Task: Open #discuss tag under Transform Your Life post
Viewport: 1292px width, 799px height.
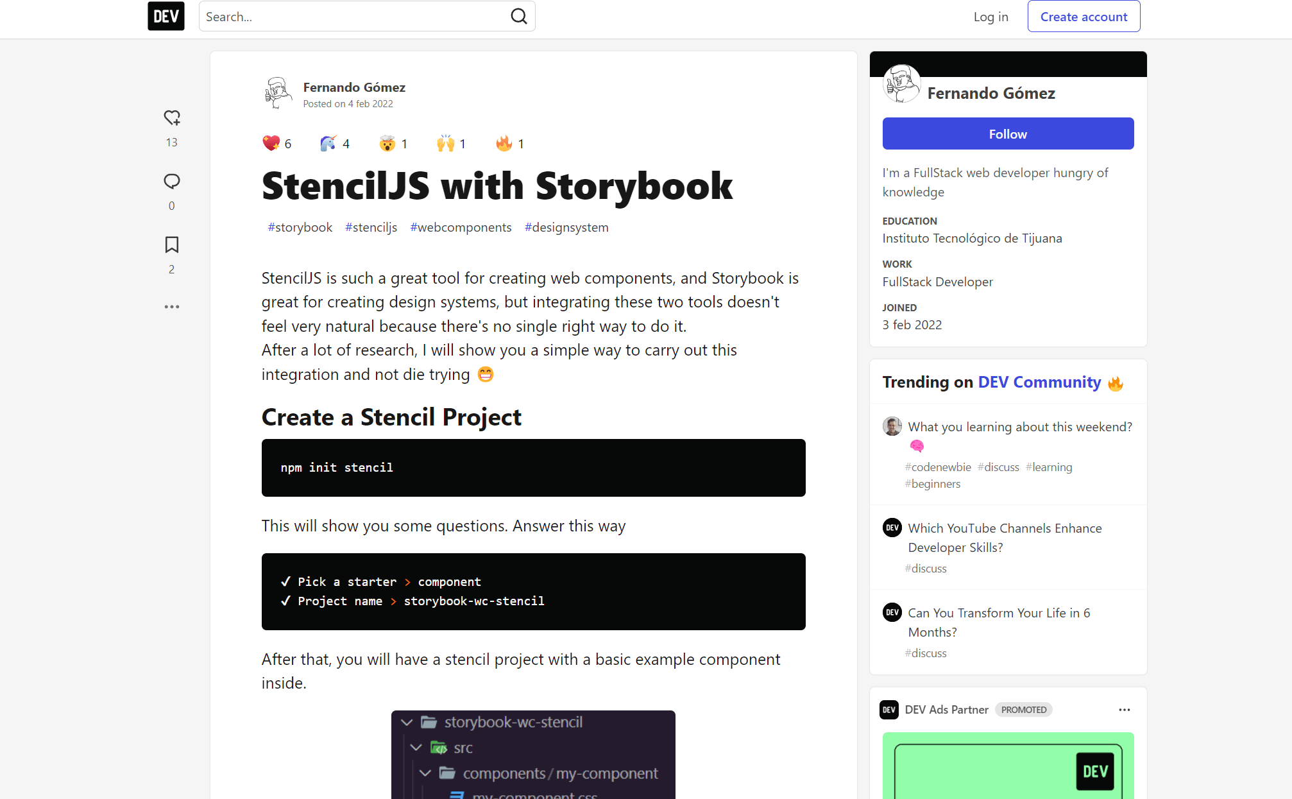Action: (x=926, y=653)
